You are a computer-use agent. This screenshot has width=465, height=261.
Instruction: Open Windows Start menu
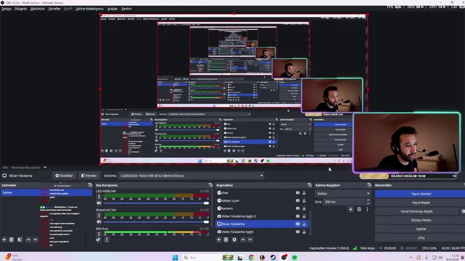(x=176, y=257)
